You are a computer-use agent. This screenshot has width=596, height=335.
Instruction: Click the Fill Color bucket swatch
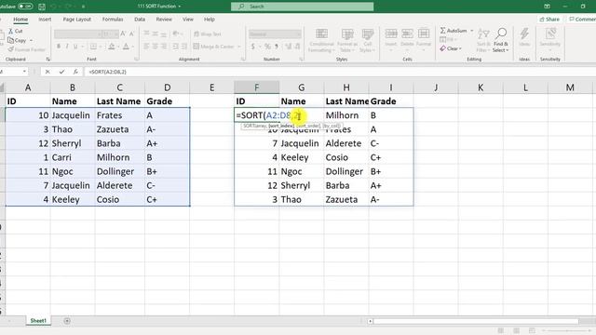click(x=112, y=47)
